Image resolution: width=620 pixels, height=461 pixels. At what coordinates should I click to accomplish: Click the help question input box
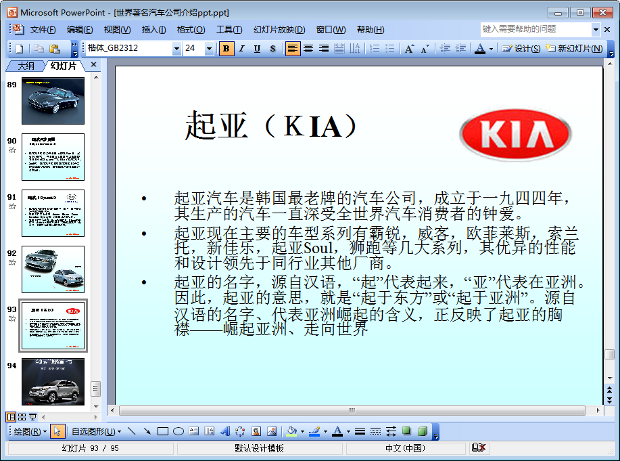pyautogui.click(x=535, y=29)
